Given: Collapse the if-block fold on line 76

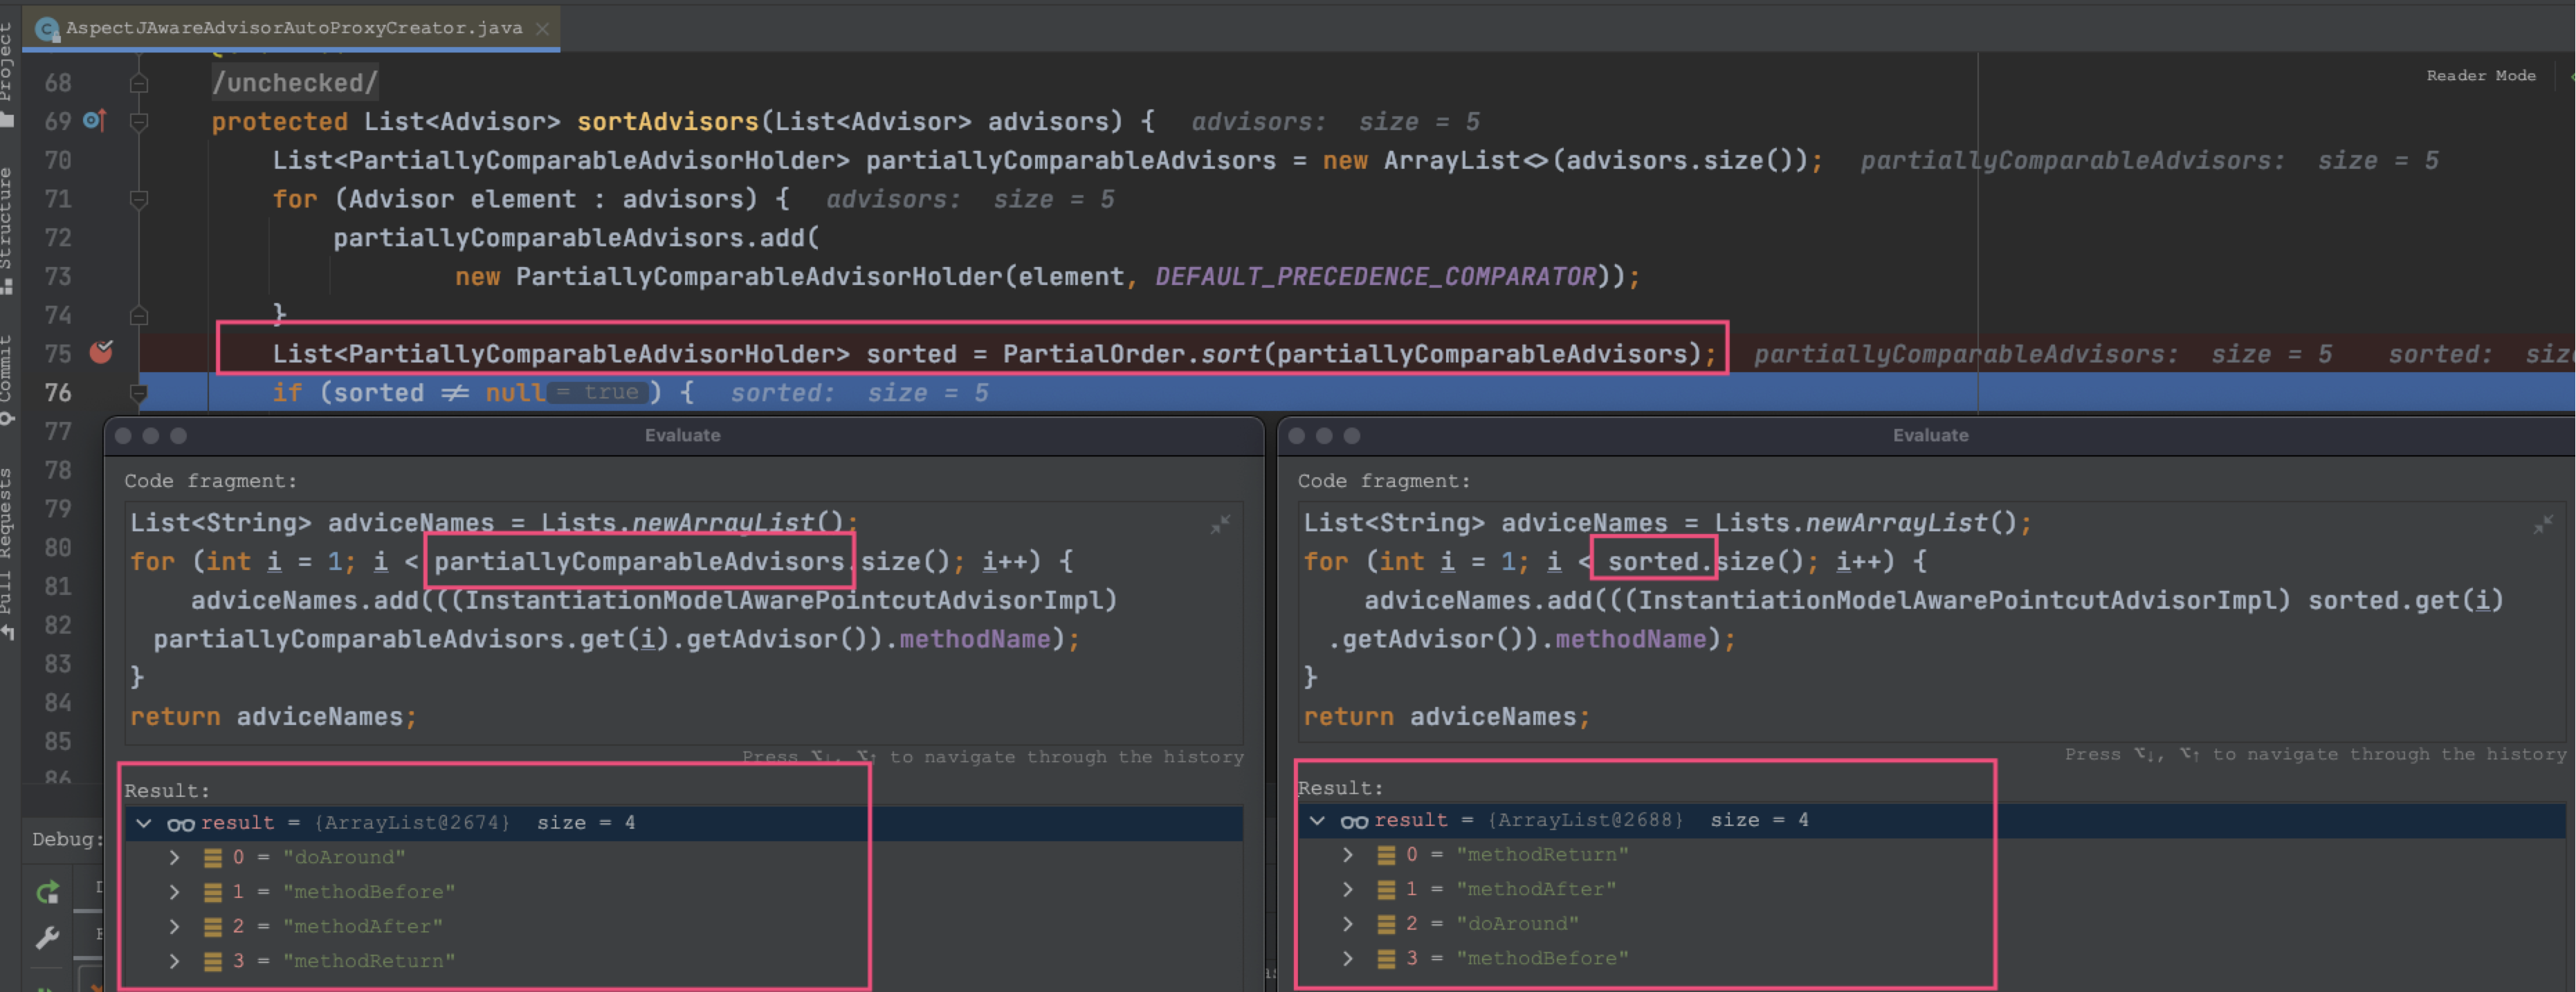Looking at the screenshot, I should [x=139, y=393].
